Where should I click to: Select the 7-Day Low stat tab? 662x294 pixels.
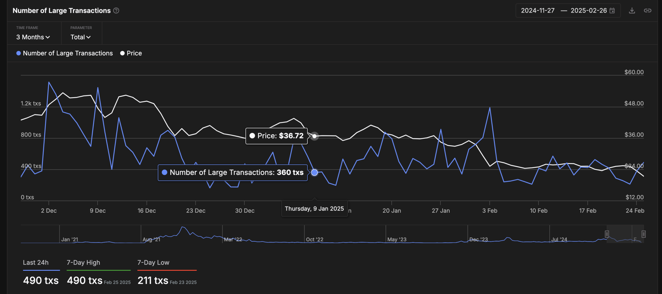tap(153, 263)
